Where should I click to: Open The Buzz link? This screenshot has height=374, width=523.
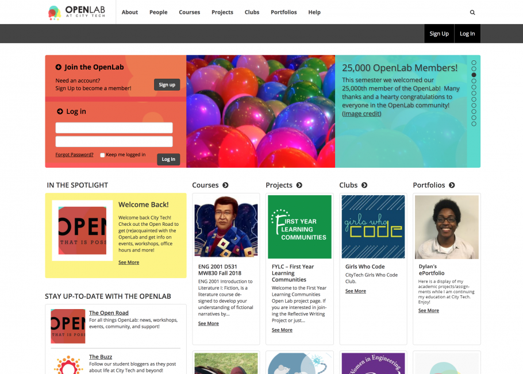tap(101, 357)
